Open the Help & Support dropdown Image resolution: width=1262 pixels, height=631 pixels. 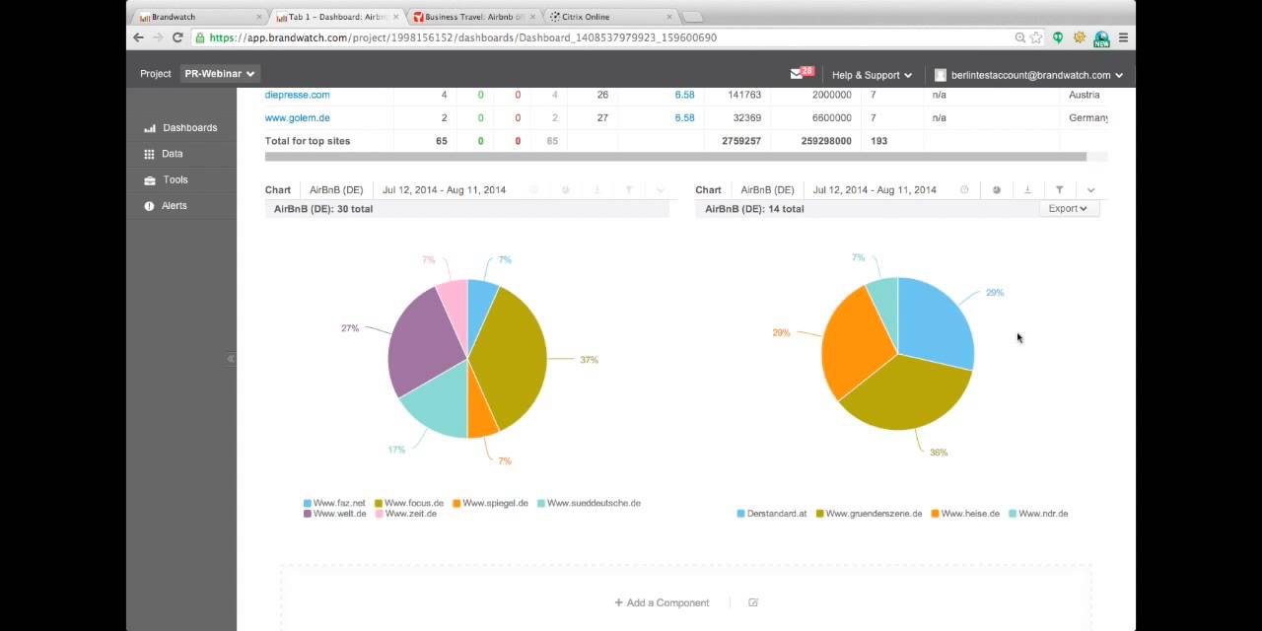[x=872, y=75]
